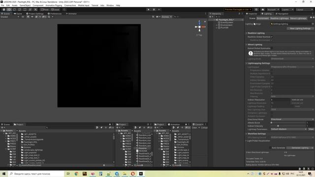Click View button next to Lightmap Parameters
Viewport: 315px width, 177px height.
point(311,129)
